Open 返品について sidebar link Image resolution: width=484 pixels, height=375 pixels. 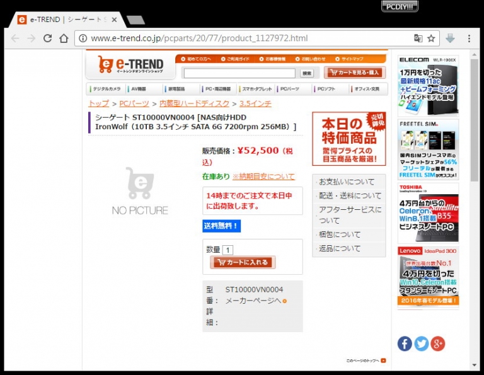point(340,248)
